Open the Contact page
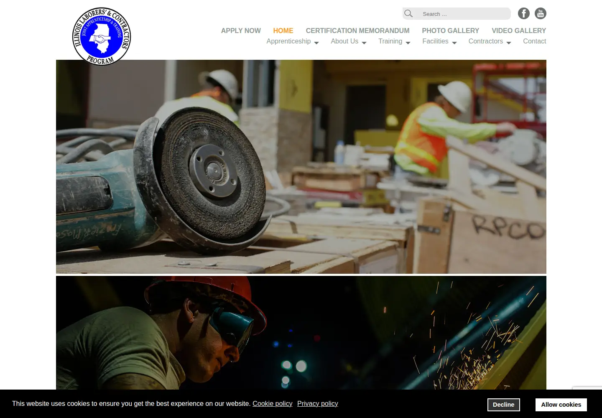Screen dimensions: 602x418 tap(534, 41)
